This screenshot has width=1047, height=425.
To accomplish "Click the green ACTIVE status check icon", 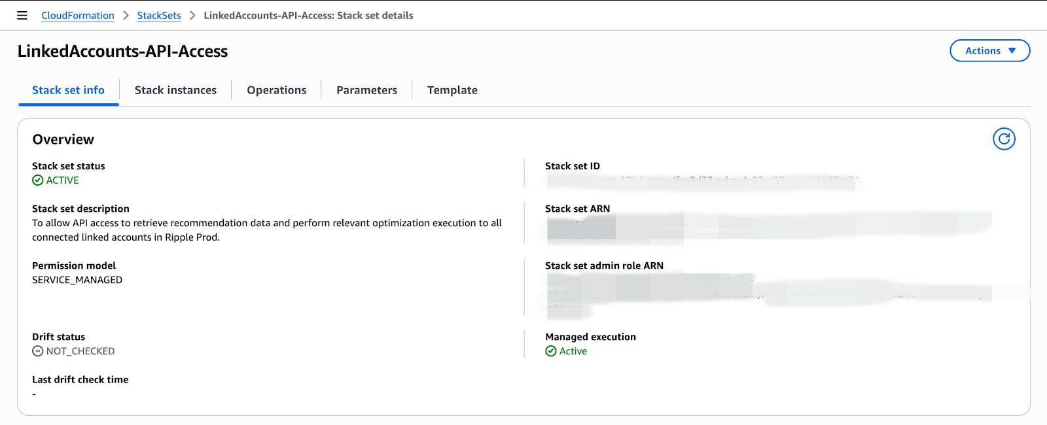I will [x=38, y=180].
